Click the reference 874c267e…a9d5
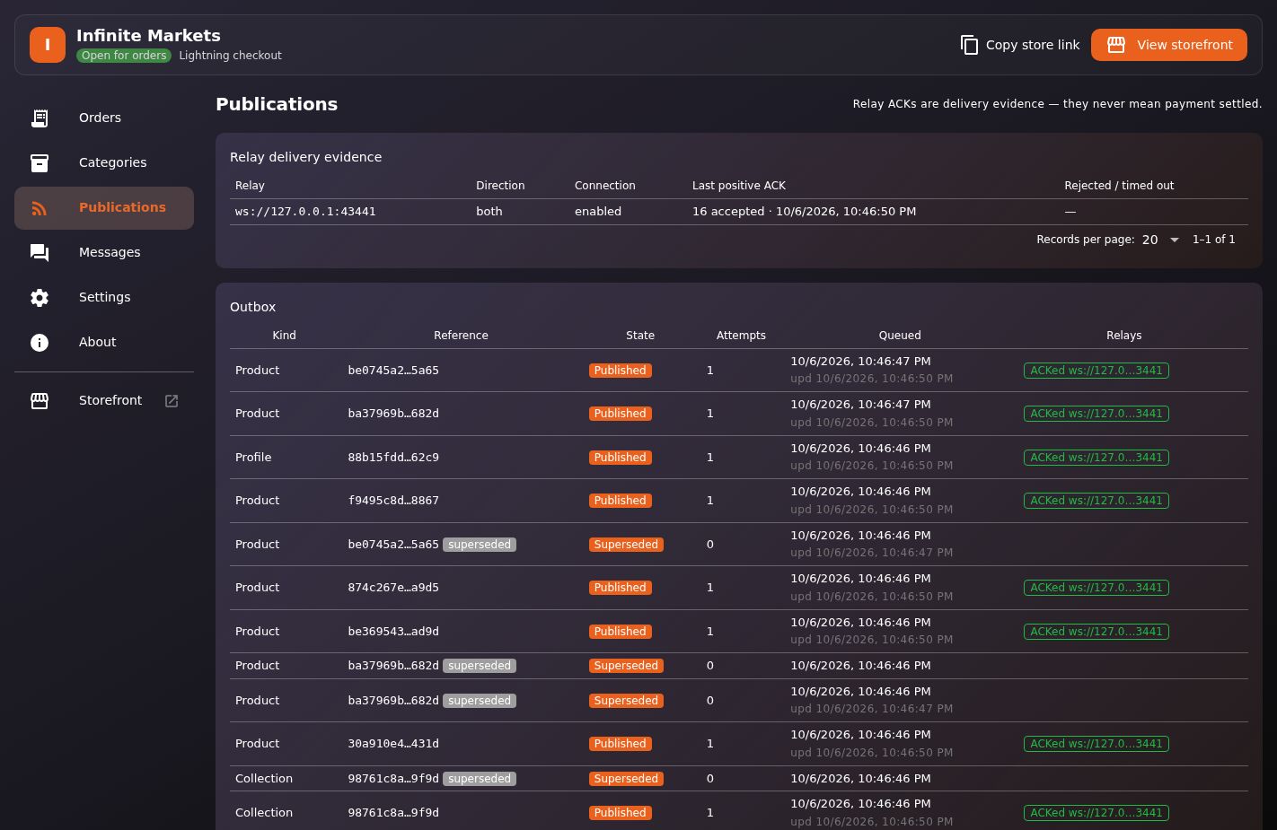Viewport: 1277px width, 830px height. 393,588
